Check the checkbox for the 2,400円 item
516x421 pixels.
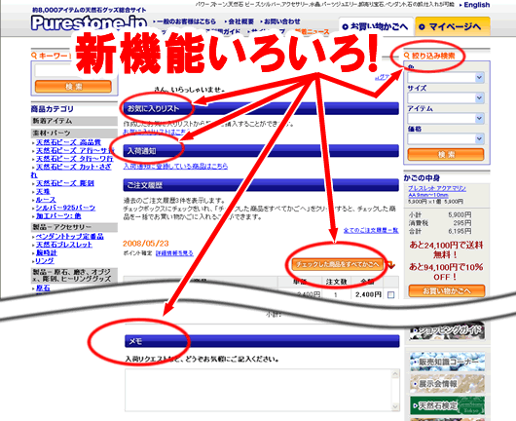391,295
